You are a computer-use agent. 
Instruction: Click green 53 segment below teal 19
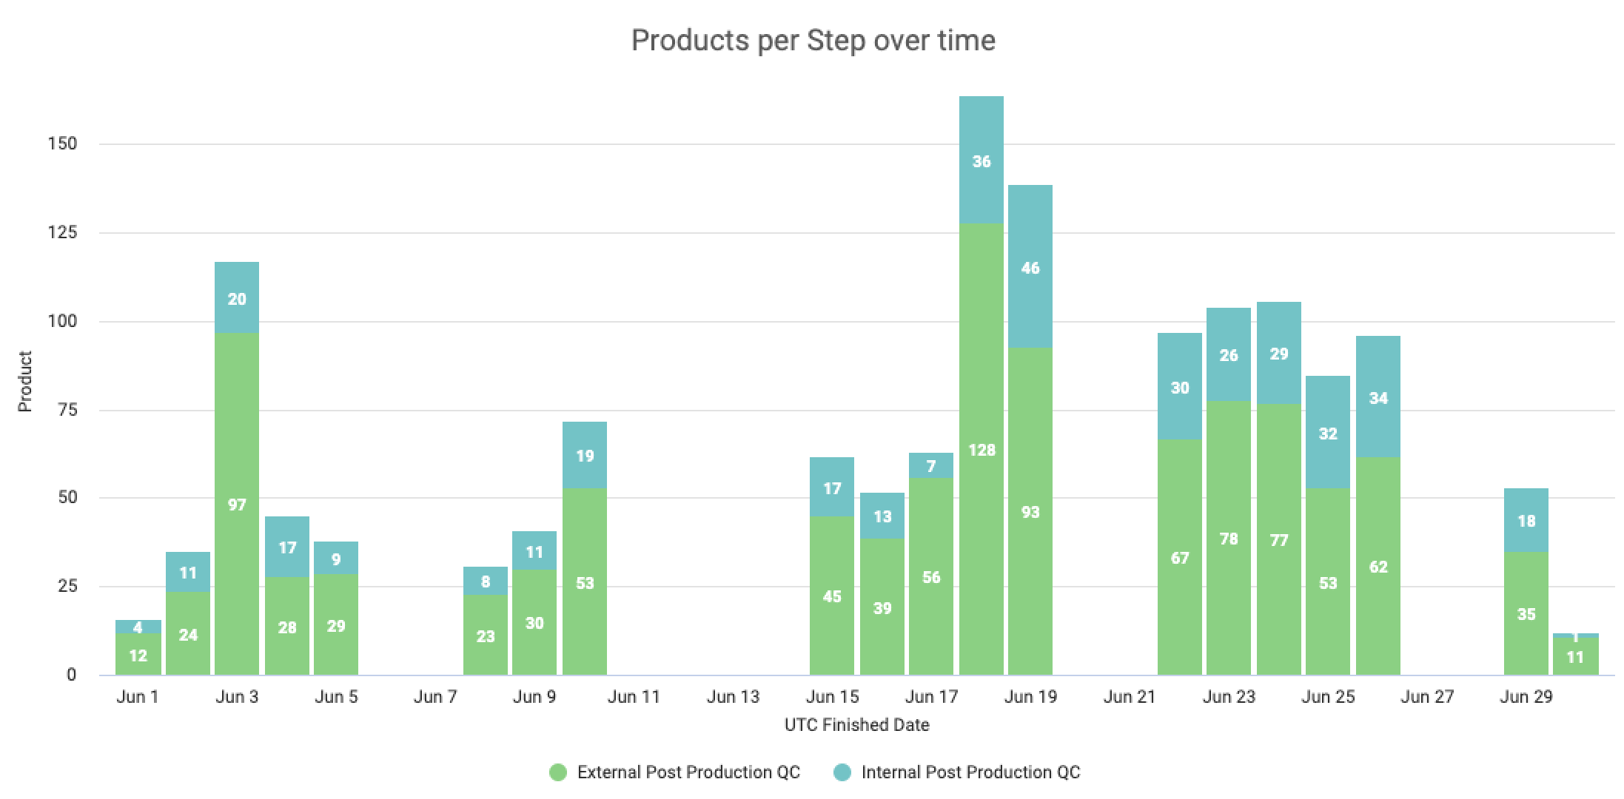[585, 581]
